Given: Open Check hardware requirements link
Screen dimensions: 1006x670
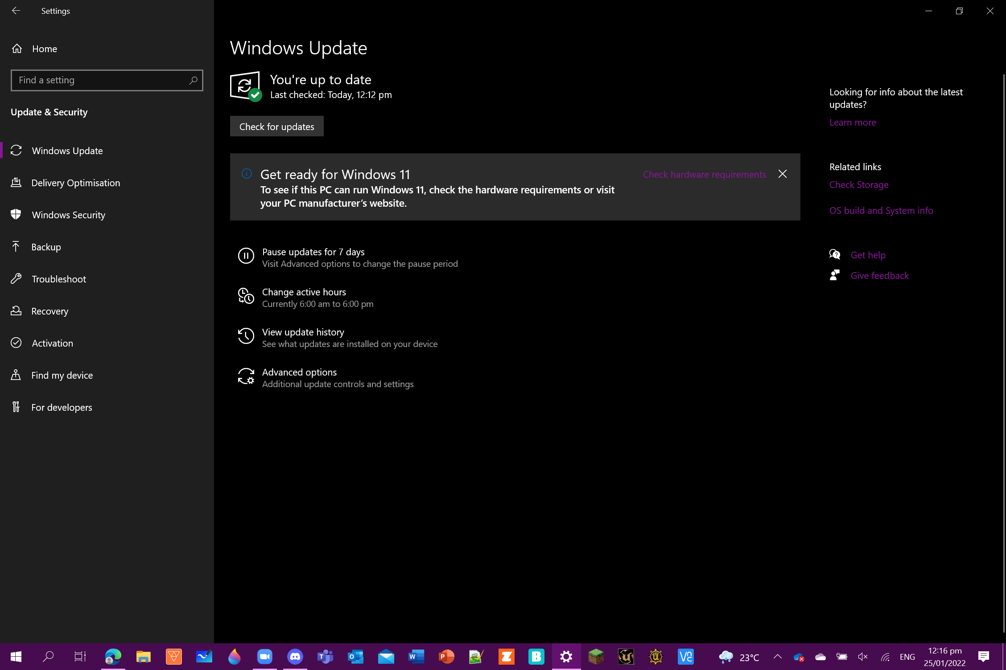Looking at the screenshot, I should tap(704, 175).
